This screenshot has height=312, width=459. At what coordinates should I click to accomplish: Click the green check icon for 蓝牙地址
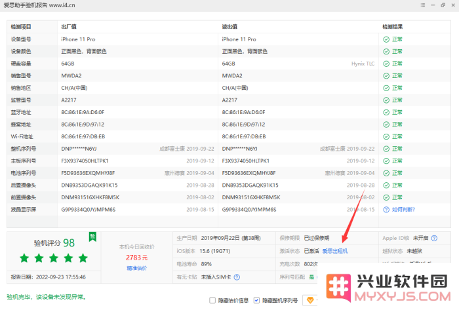point(386,112)
